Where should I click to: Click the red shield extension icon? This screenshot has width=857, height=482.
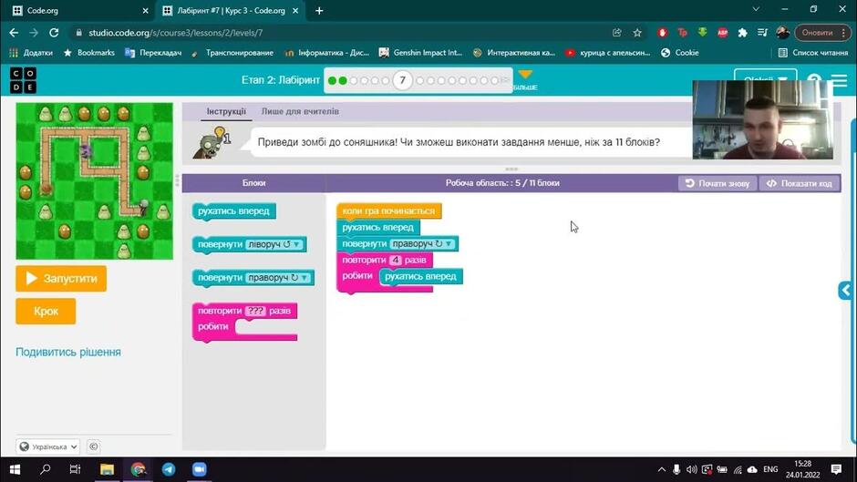(663, 33)
